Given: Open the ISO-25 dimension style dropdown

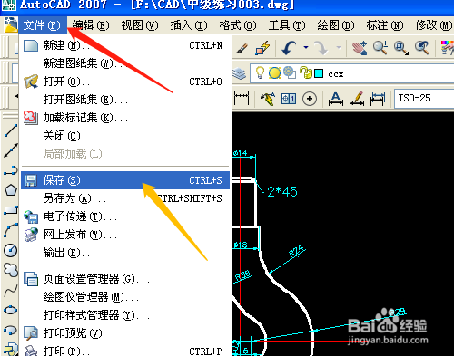Looking at the screenshot, I should tap(424, 99).
